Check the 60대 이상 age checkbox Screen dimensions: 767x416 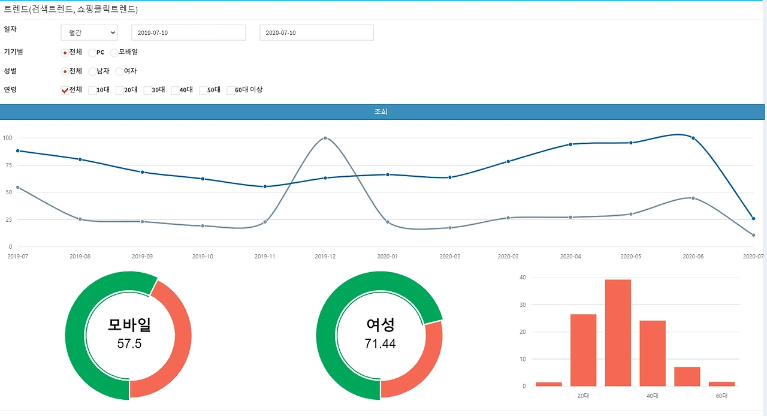pos(231,91)
